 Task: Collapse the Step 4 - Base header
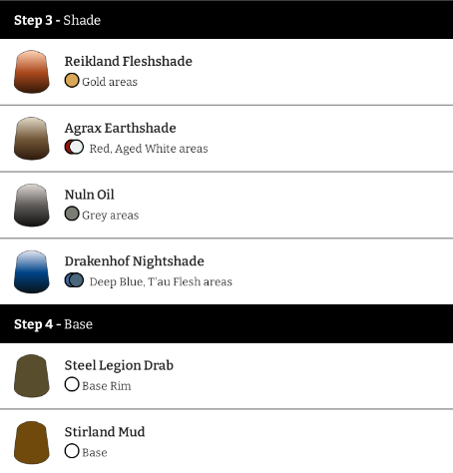tap(226, 324)
